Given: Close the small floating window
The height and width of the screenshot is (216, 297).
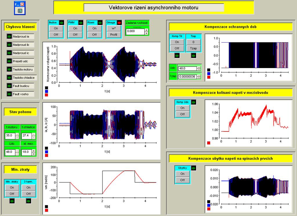Looking at the screenshot, I should (22, 4).
